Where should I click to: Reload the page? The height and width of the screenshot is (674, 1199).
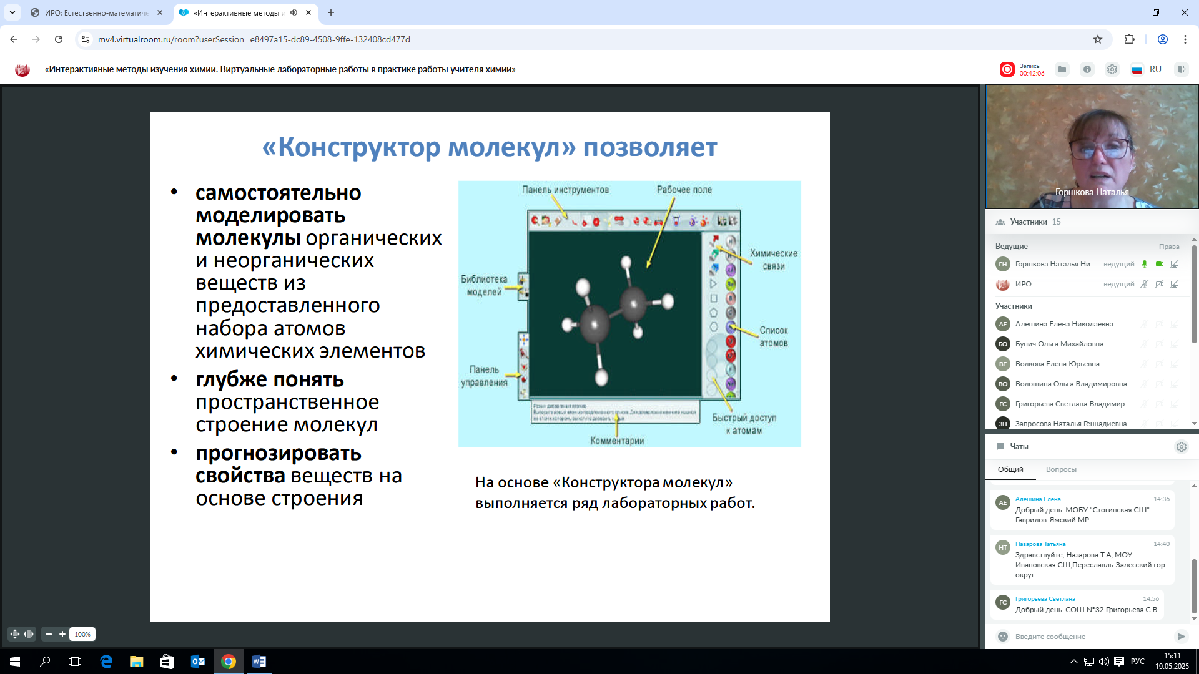tap(59, 39)
